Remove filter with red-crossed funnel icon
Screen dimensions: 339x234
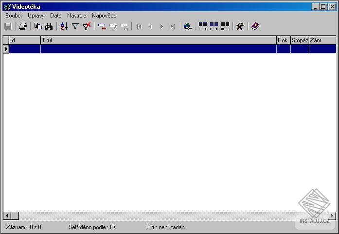click(x=87, y=26)
